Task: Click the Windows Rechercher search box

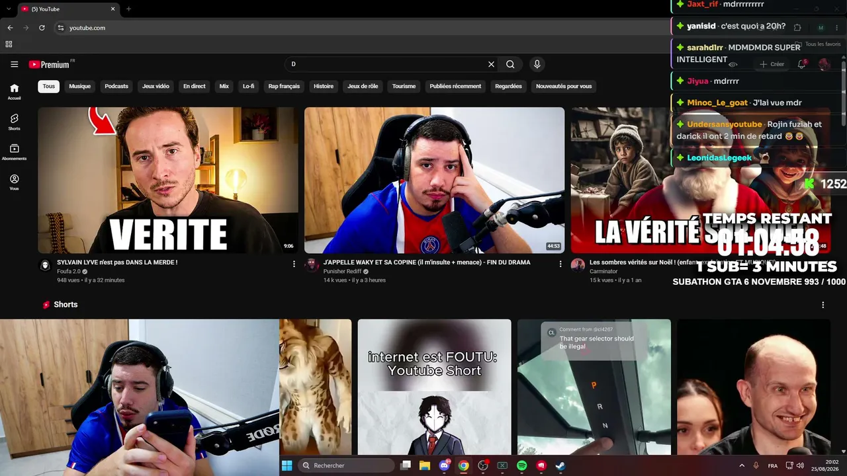Action: 346,465
